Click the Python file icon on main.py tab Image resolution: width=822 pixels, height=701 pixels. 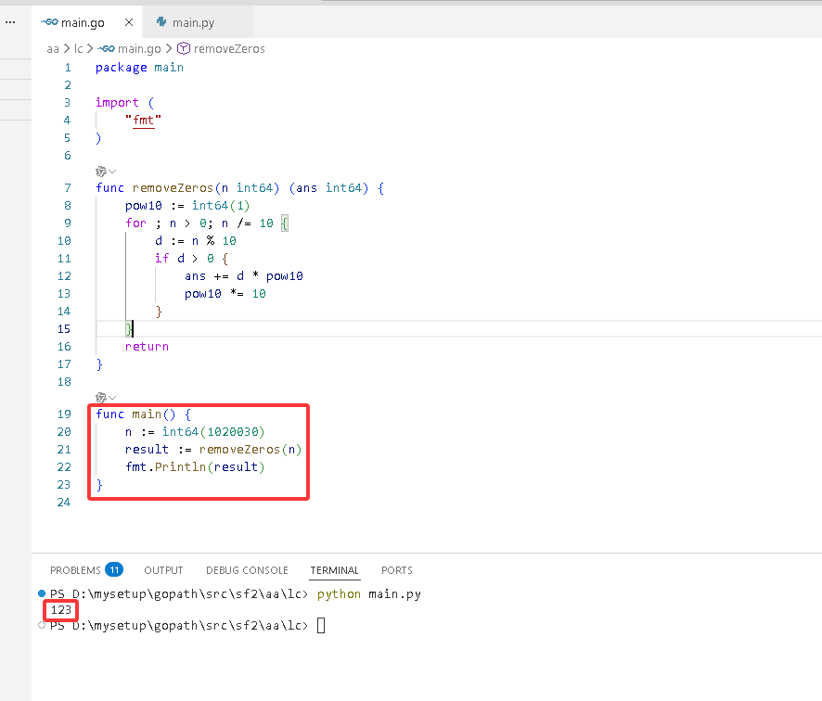tap(162, 22)
